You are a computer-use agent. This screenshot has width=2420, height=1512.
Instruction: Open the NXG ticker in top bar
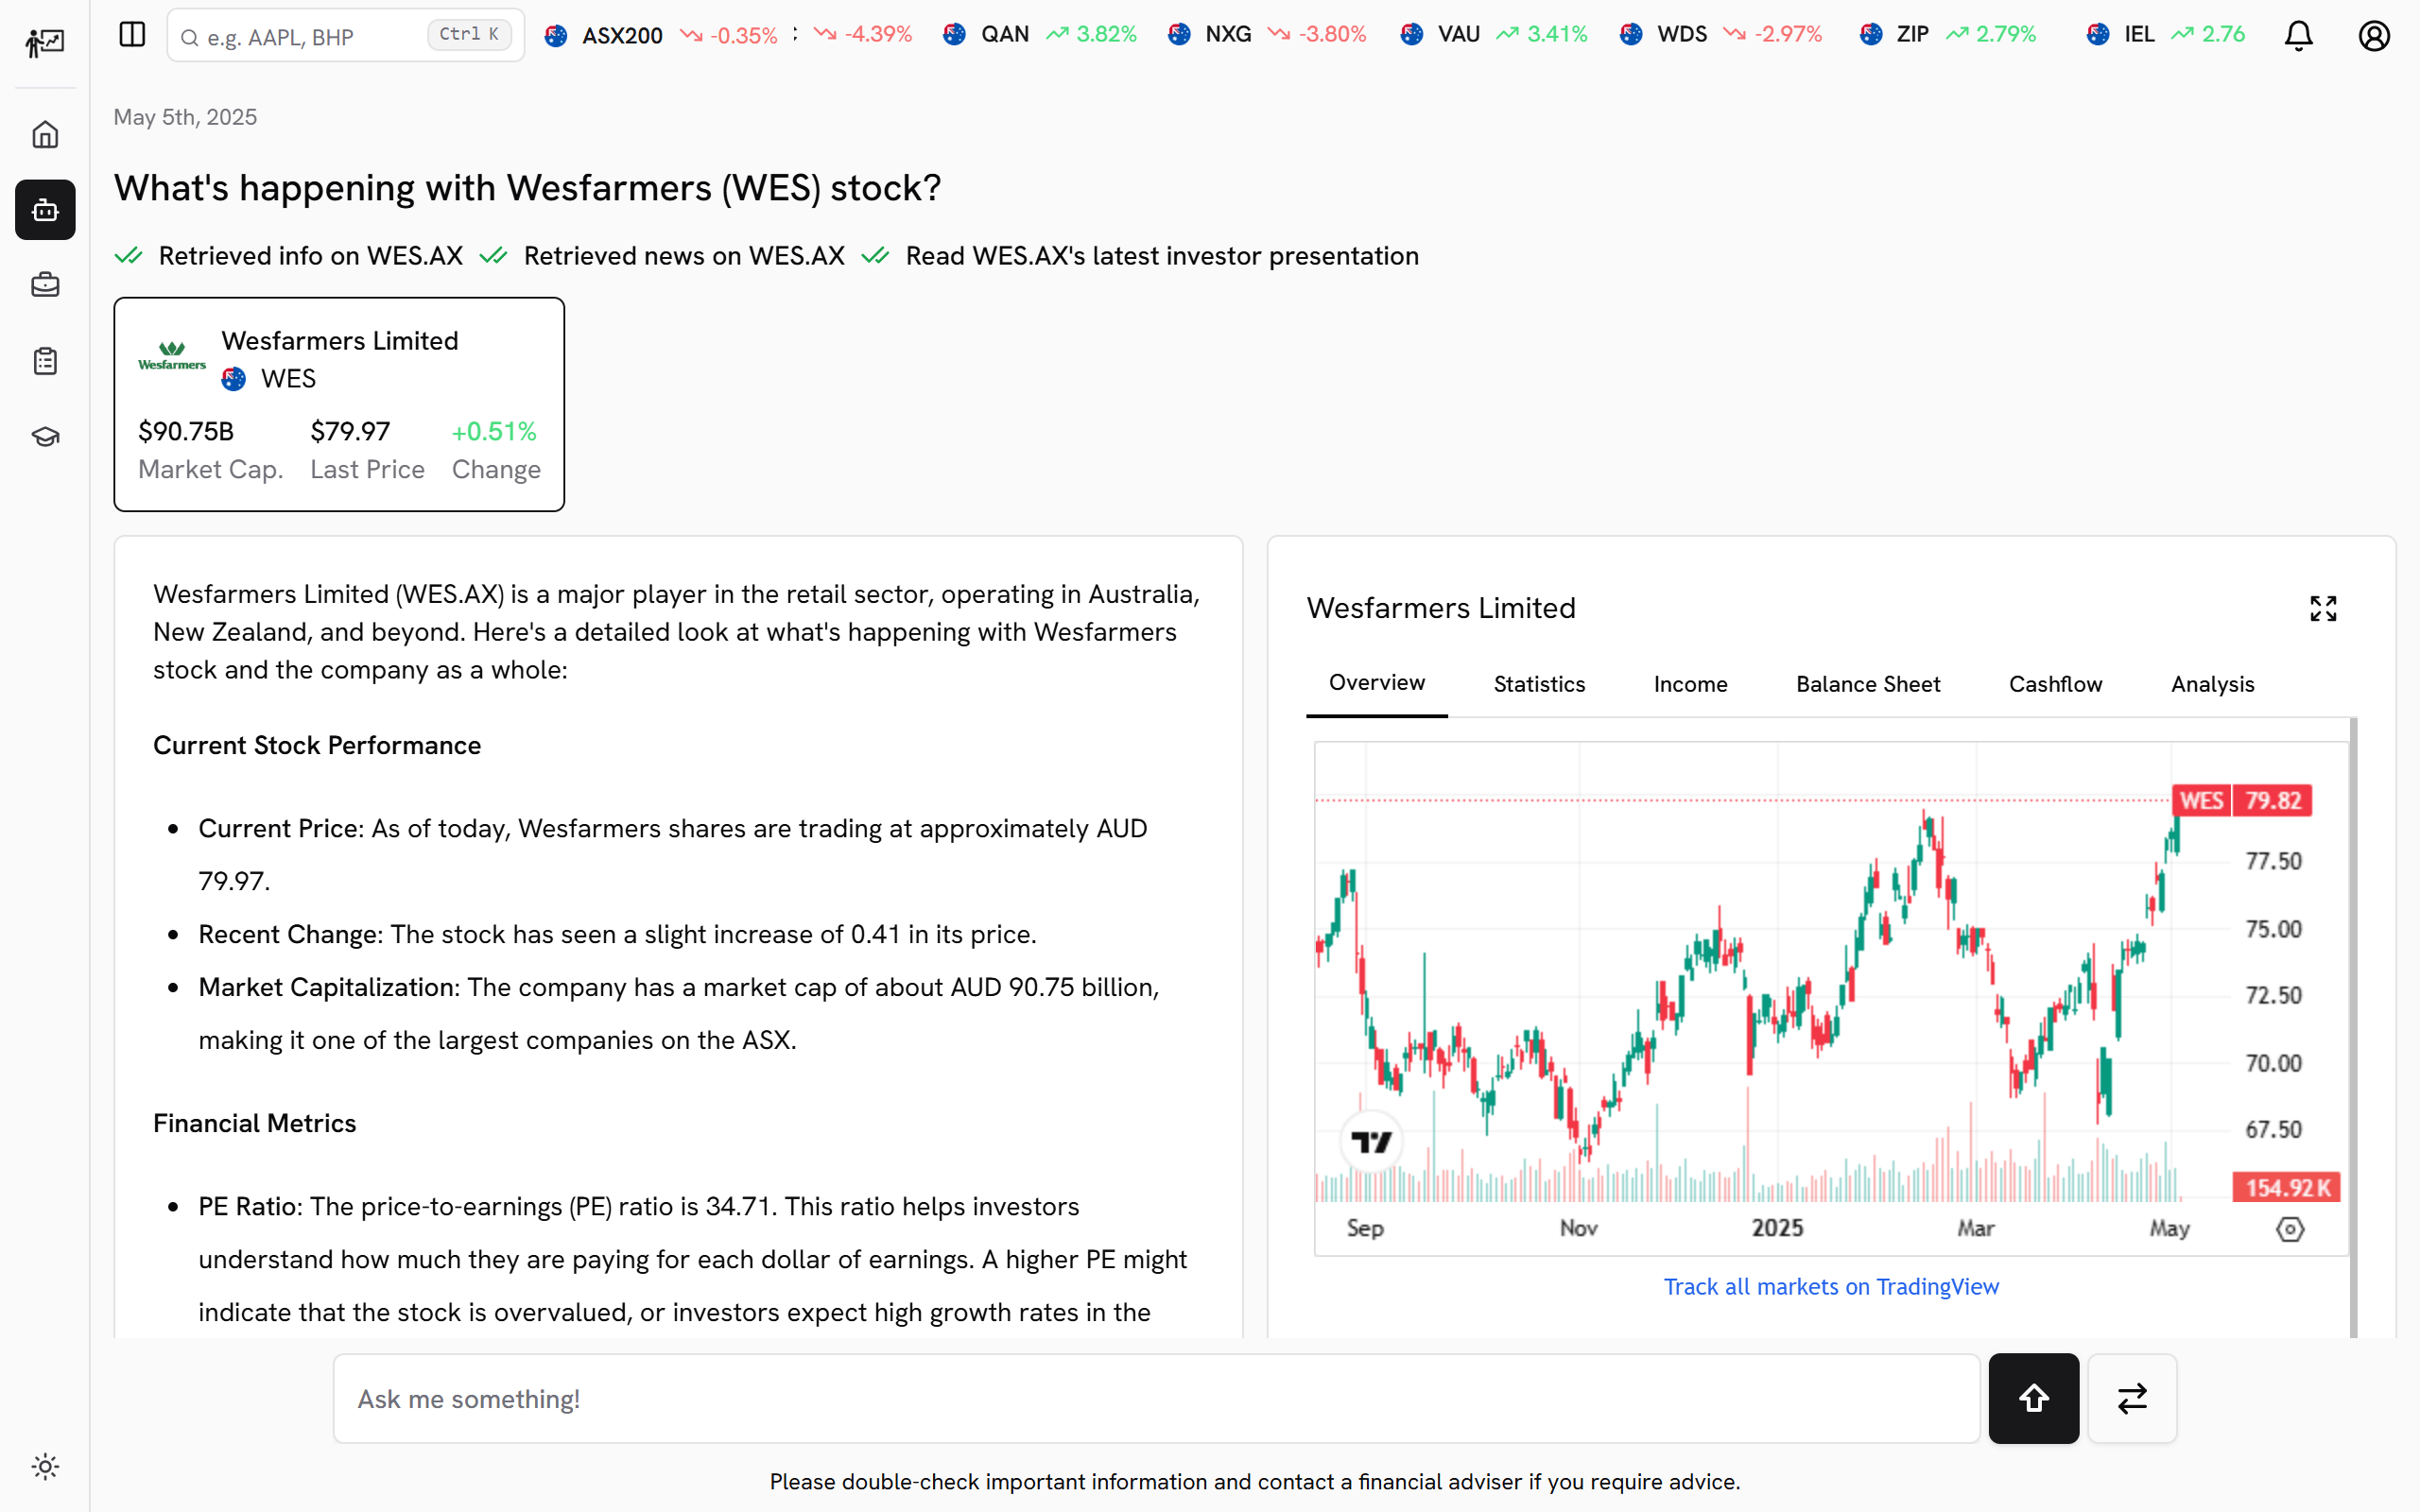click(x=1267, y=35)
